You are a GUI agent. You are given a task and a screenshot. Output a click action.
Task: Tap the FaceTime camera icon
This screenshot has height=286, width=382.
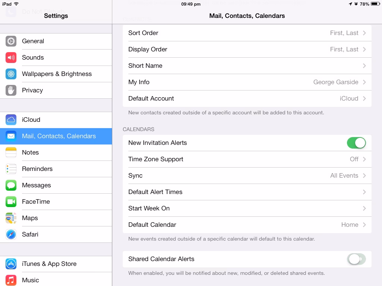coord(11,201)
